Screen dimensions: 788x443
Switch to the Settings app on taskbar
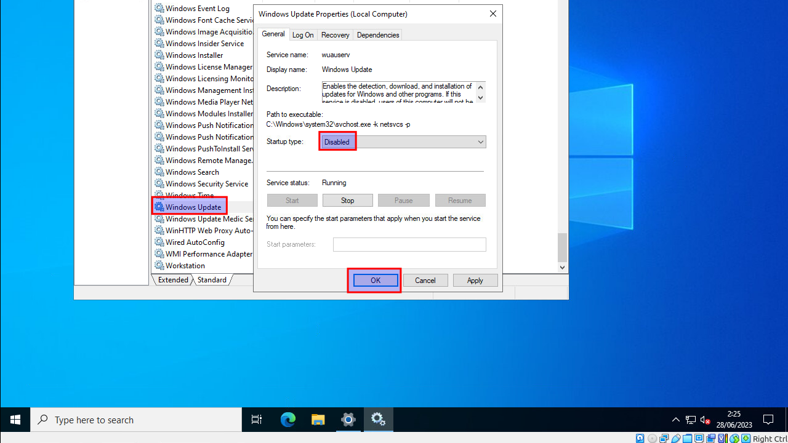[x=348, y=420]
